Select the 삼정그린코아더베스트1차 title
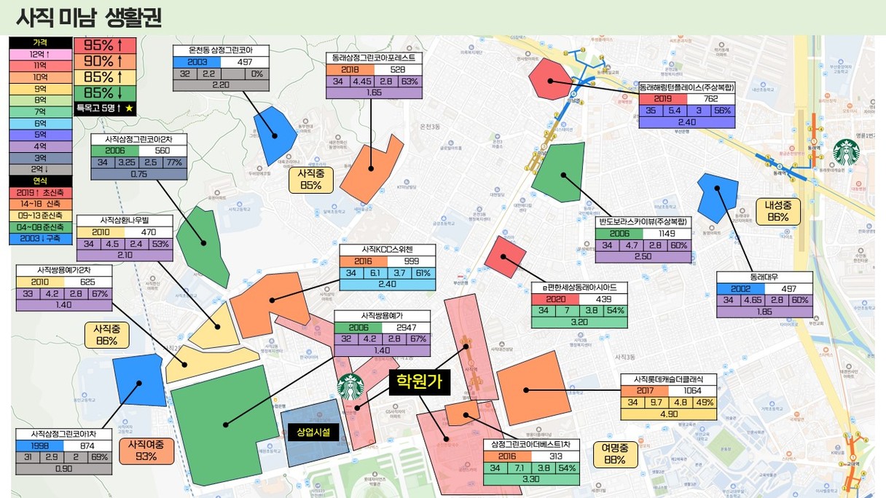This screenshot has width=886, height=498. (531, 444)
